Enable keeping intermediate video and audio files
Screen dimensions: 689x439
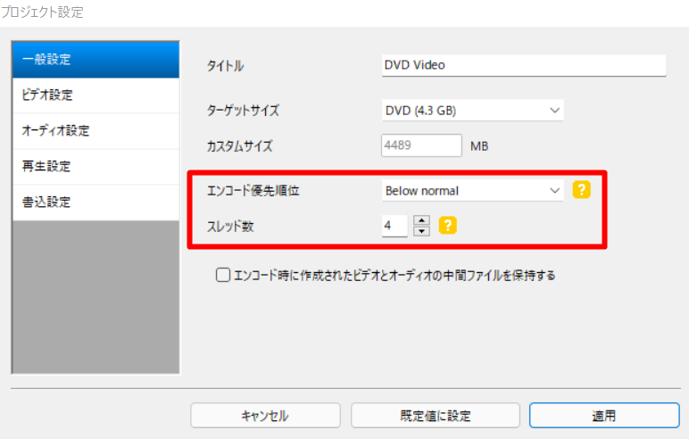click(223, 275)
